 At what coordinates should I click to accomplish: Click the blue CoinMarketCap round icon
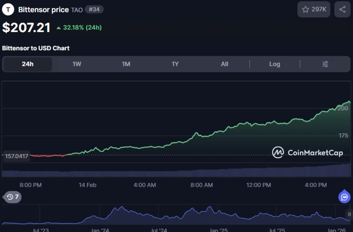coord(344,197)
